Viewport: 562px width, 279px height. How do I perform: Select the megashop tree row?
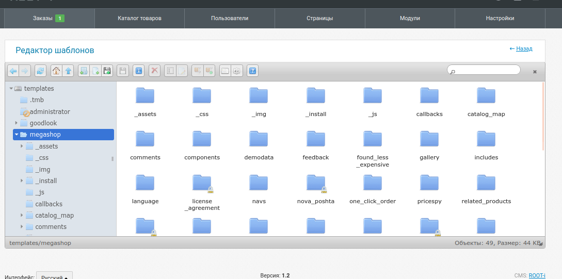click(63, 135)
